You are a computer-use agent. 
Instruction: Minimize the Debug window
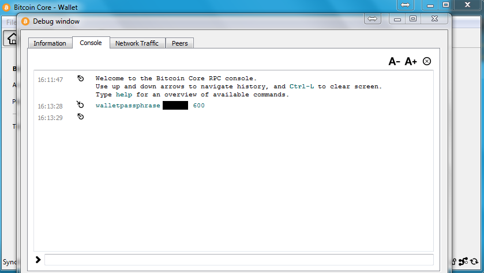(x=397, y=19)
